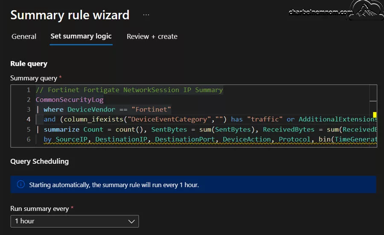Click line number 4 in the editor gutter
This screenshot has height=235, width=384.
[x=29, y=119]
